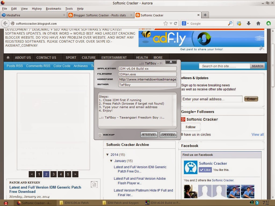Close the MediaFire tab

click(x=64, y=15)
